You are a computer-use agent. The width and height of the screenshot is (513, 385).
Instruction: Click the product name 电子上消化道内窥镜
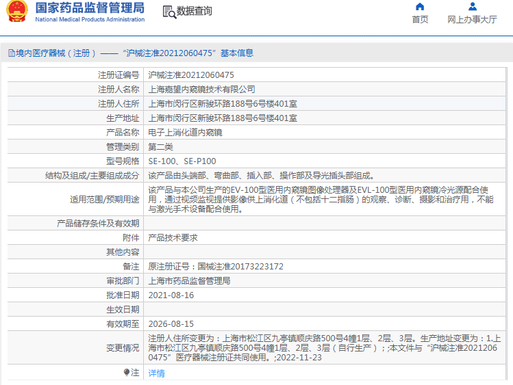185,133
